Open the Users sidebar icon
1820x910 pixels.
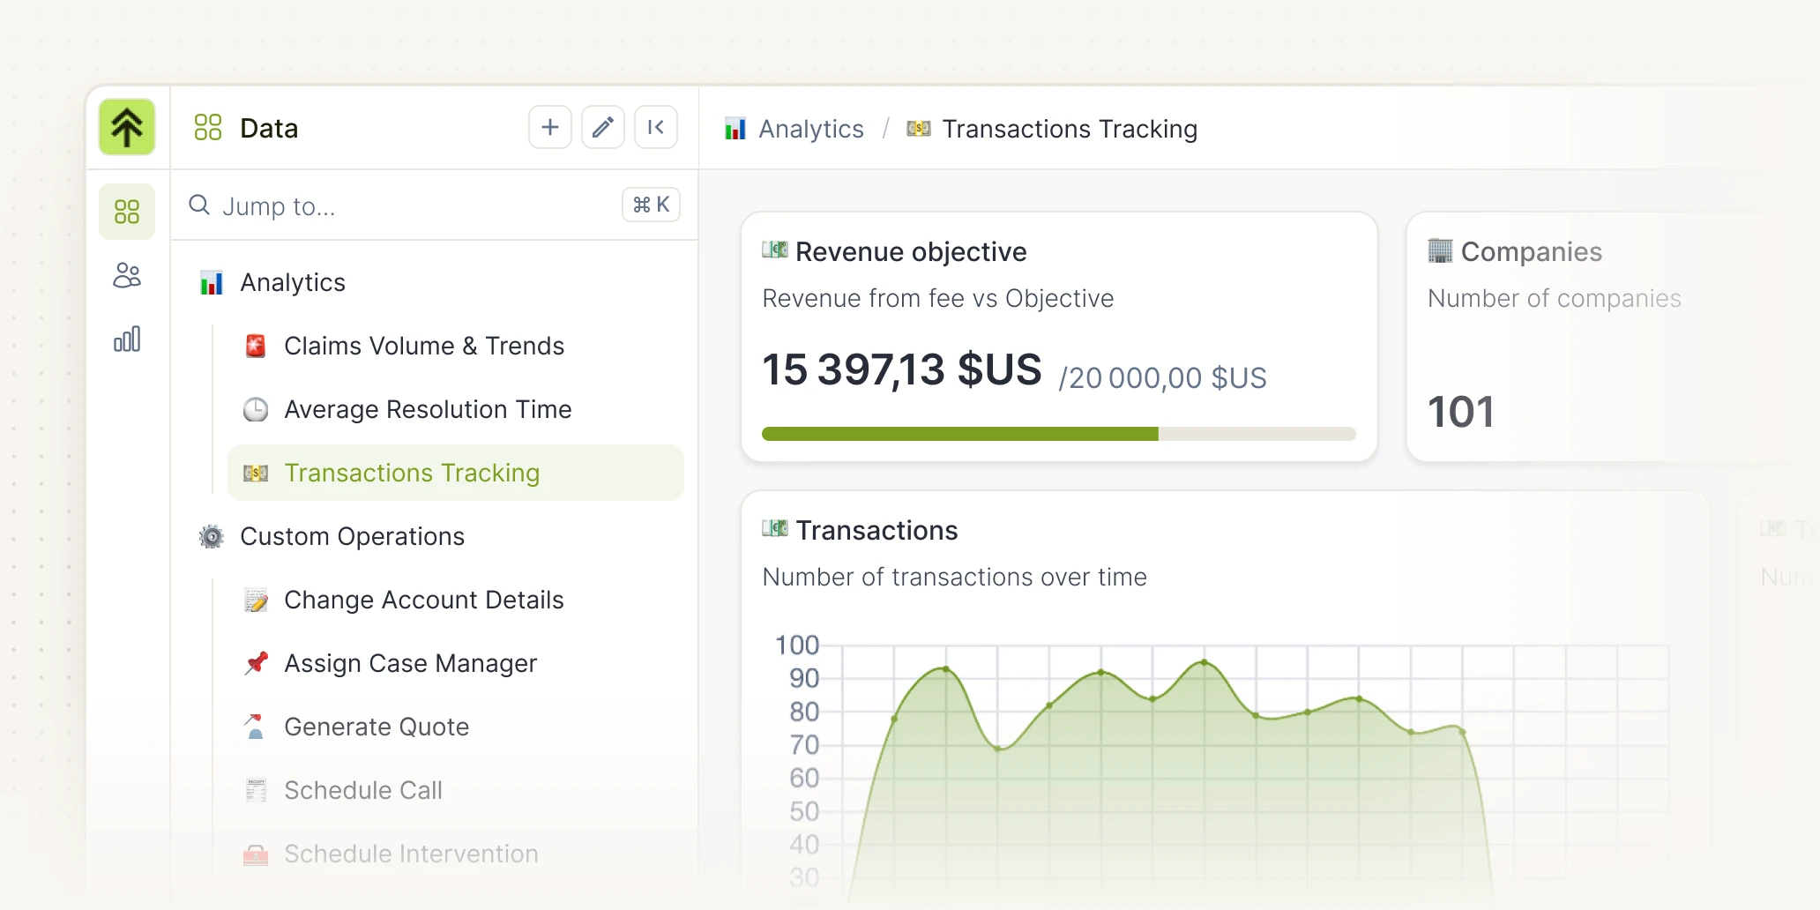(127, 276)
